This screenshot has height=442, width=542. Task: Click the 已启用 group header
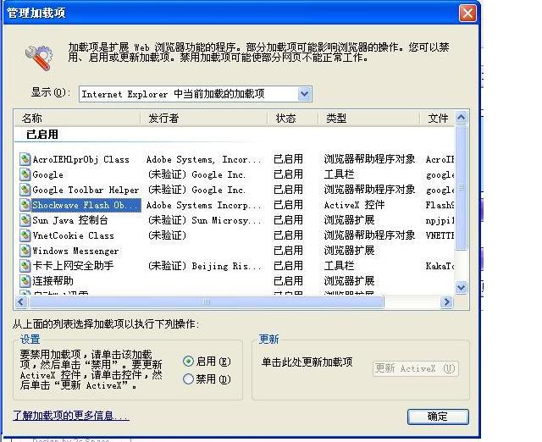coord(42,134)
